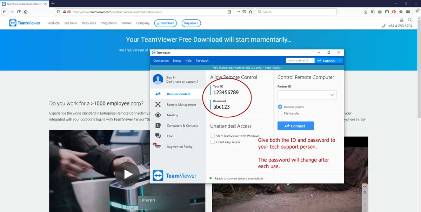Image resolution: width=421 pixels, height=212 pixels.
Task: Open the Partner ID combo box dropdown
Action: point(332,95)
